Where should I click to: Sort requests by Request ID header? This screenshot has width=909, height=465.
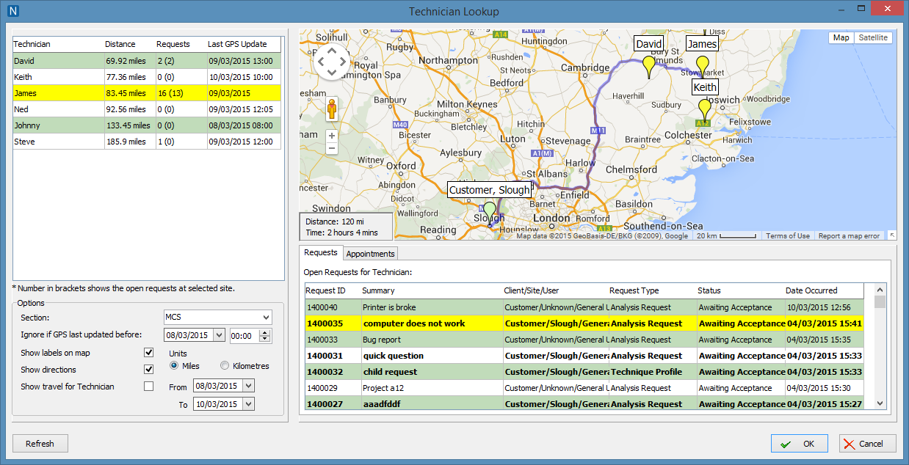[x=333, y=290]
